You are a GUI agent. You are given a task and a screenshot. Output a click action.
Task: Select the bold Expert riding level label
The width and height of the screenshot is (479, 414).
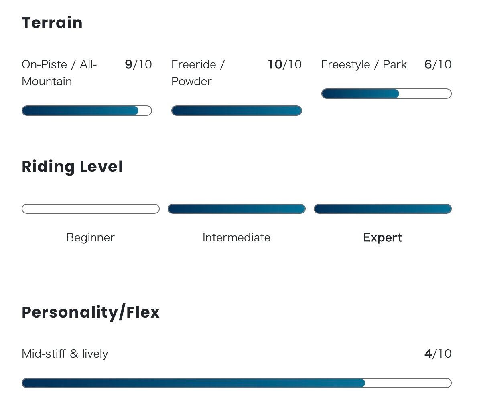tap(382, 237)
